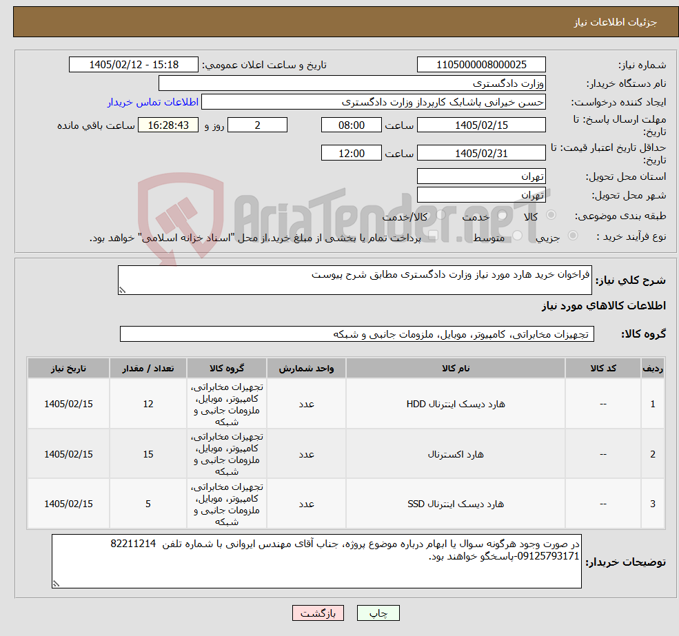Click the ردیف column header
This screenshot has height=636, width=679.
[653, 368]
